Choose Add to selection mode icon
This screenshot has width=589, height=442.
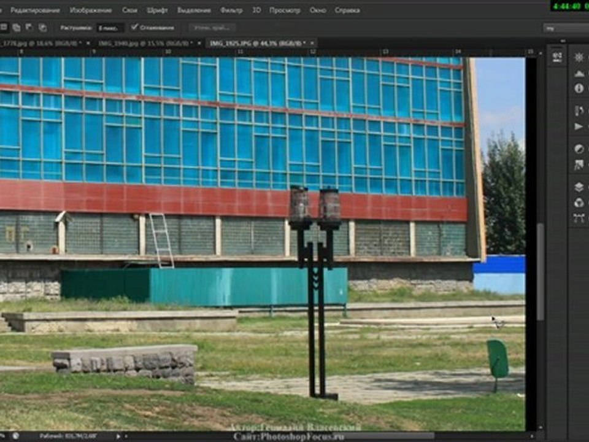point(16,28)
